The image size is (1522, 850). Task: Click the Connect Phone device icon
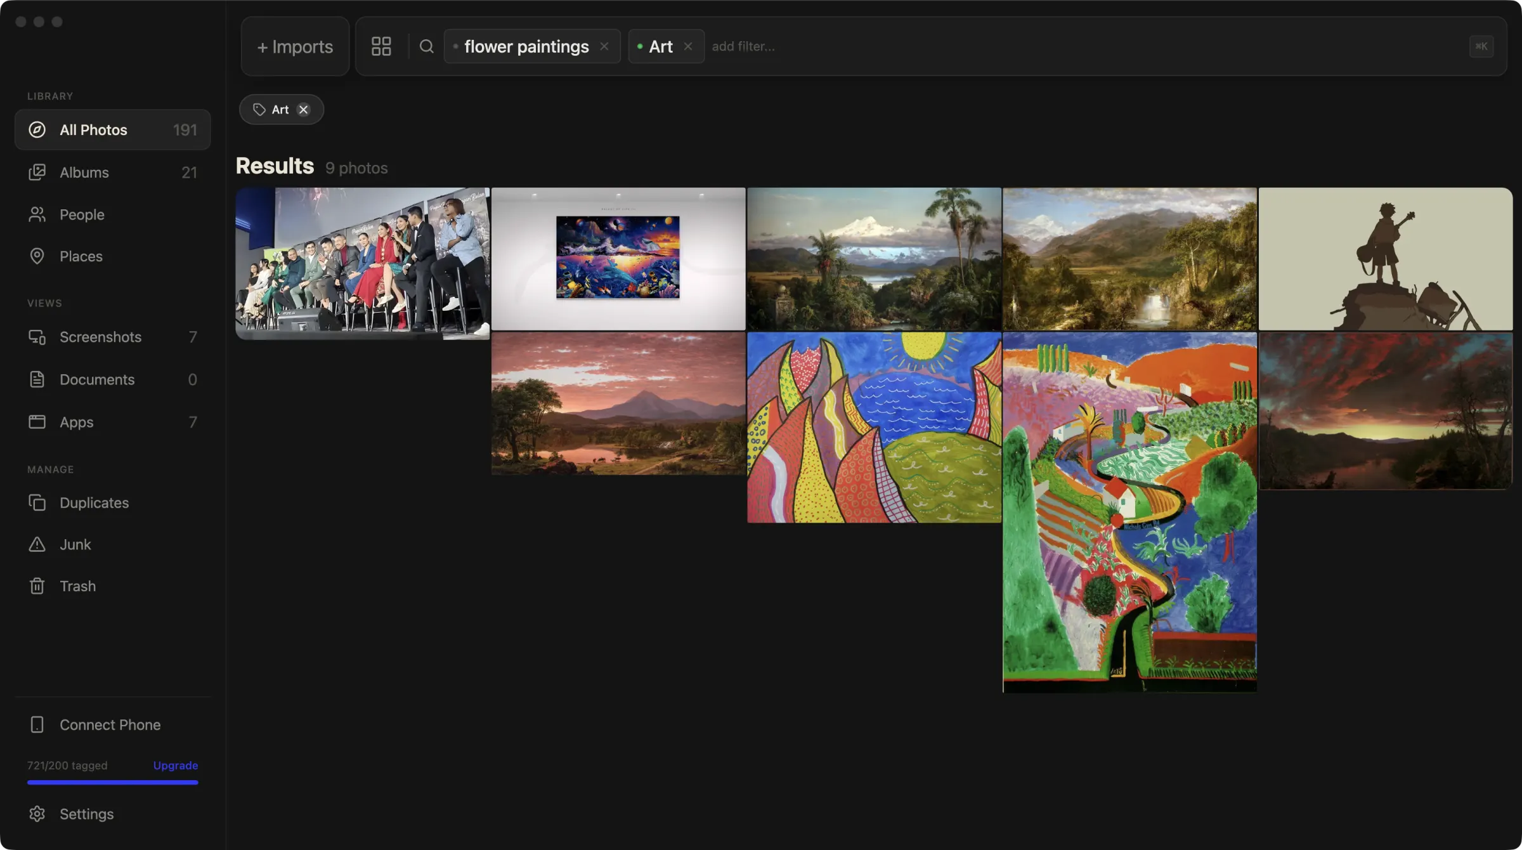tap(37, 724)
